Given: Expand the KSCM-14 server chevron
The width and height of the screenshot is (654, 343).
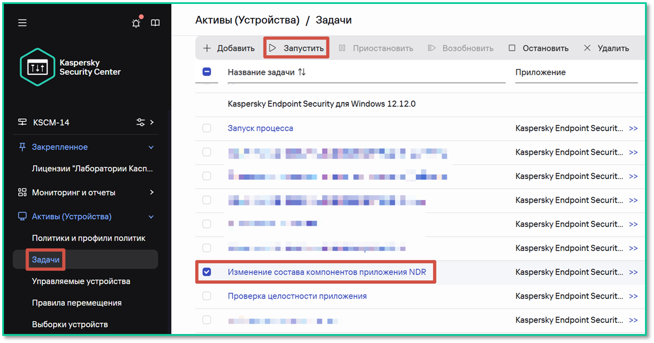Looking at the screenshot, I should coord(152,122).
